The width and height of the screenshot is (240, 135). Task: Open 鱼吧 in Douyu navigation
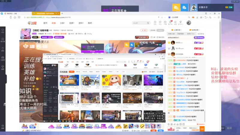click(x=90, y=23)
